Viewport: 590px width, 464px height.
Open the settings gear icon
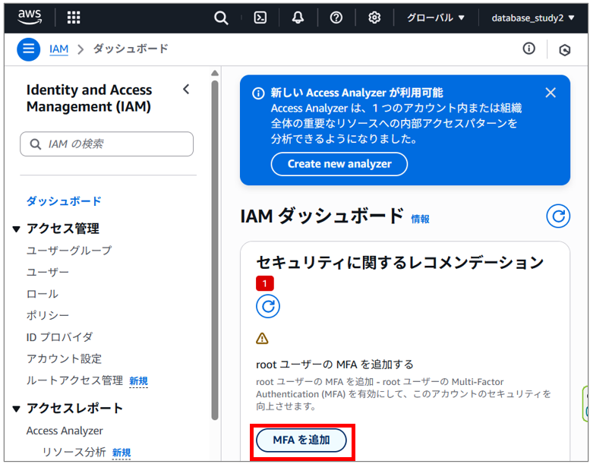[x=374, y=17]
